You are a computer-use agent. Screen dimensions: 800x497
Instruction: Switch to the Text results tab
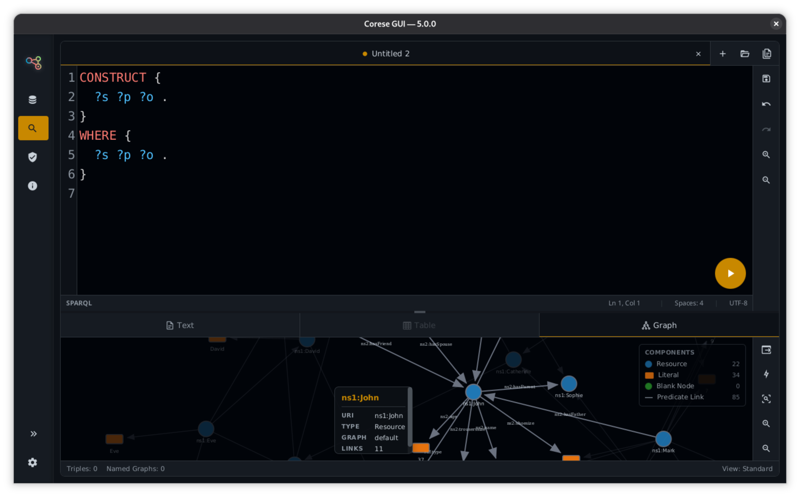coord(180,325)
